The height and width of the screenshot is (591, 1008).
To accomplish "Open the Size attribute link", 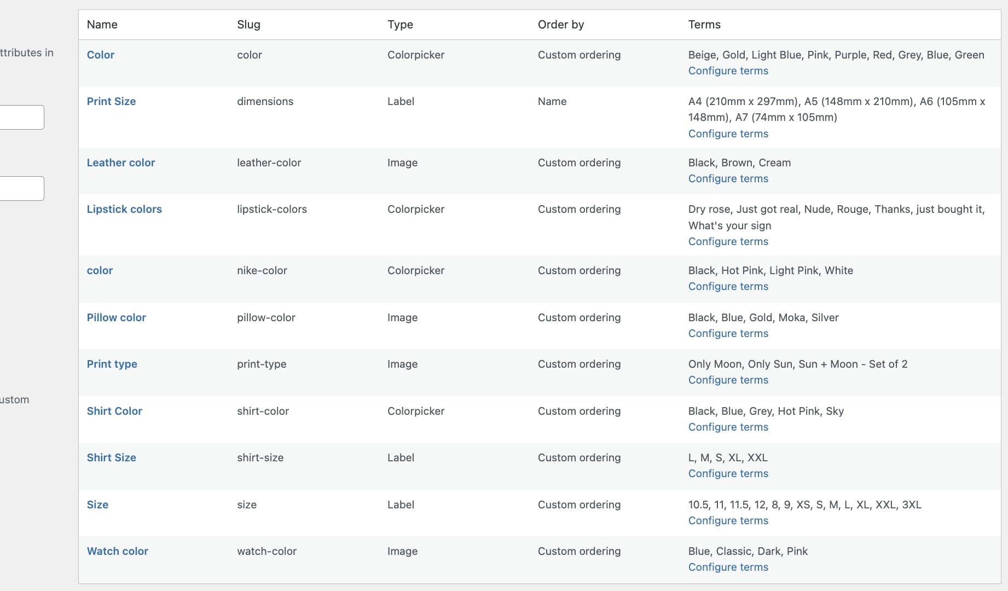I will [97, 505].
